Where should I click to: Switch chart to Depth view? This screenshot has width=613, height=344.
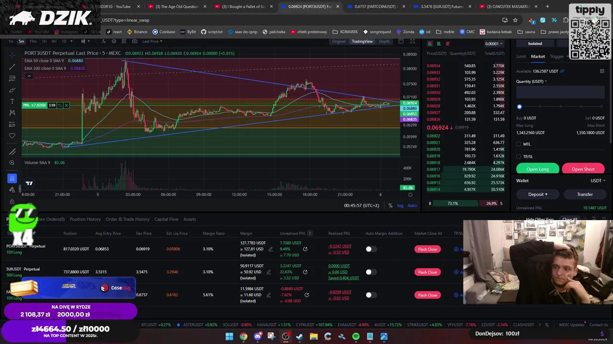coord(384,42)
